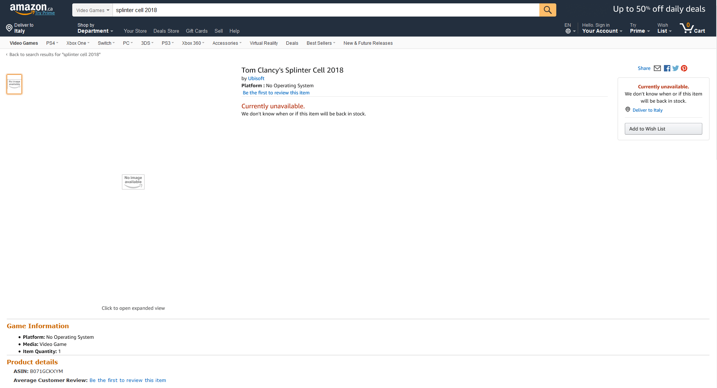The height and width of the screenshot is (388, 717).
Task: Open the Ubisoft brand link
Action: (256, 79)
